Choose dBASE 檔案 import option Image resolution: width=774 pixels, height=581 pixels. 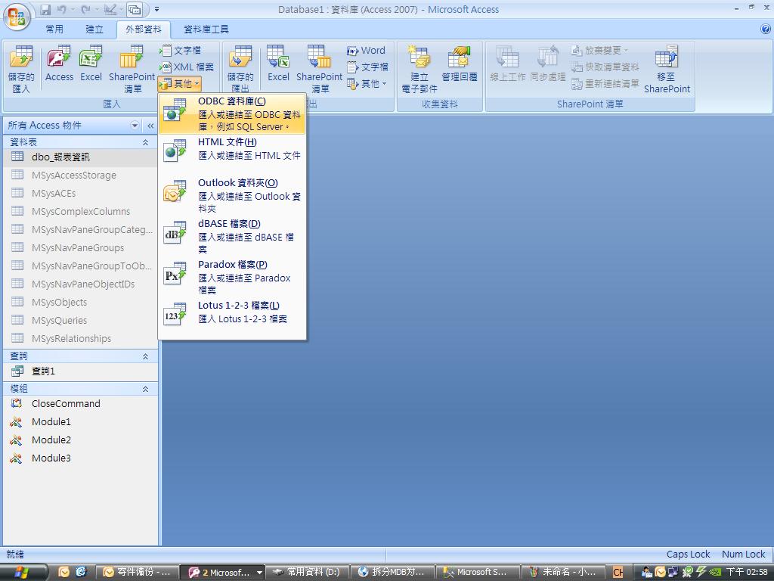pyautogui.click(x=232, y=236)
